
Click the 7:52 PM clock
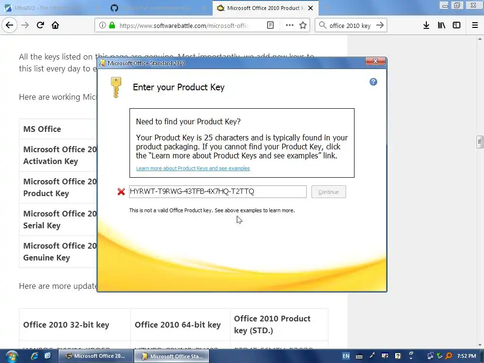point(467,356)
